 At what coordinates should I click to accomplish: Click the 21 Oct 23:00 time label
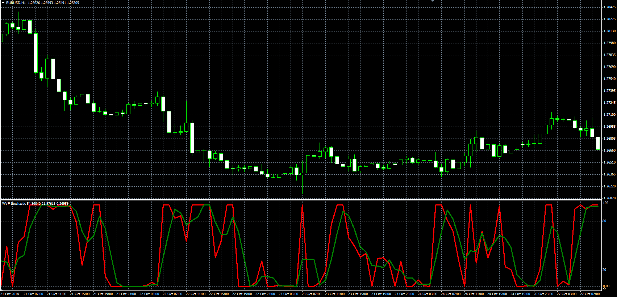point(126,294)
